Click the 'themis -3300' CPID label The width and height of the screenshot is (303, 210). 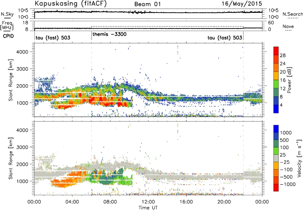click(x=109, y=34)
